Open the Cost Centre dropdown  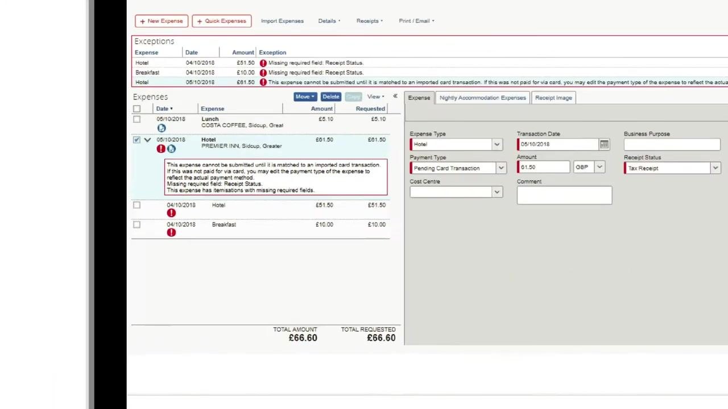point(497,192)
